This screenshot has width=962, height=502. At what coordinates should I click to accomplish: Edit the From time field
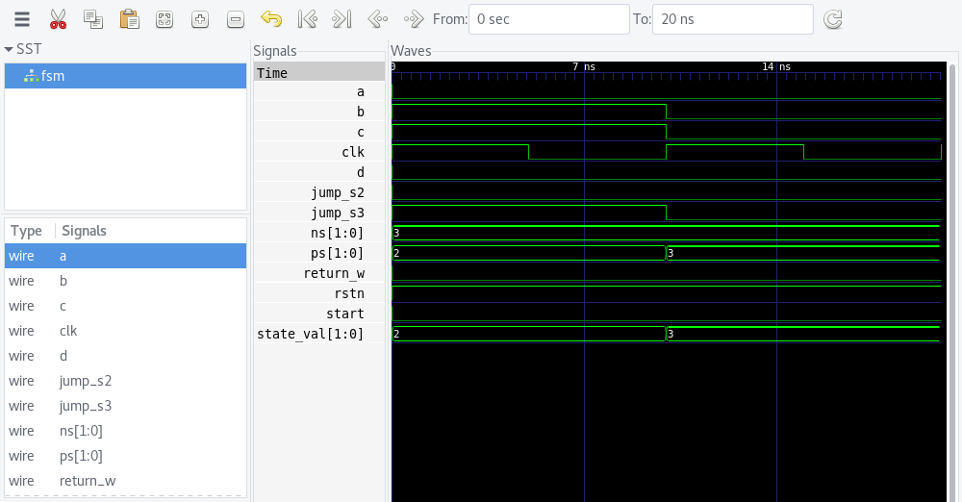pyautogui.click(x=549, y=19)
